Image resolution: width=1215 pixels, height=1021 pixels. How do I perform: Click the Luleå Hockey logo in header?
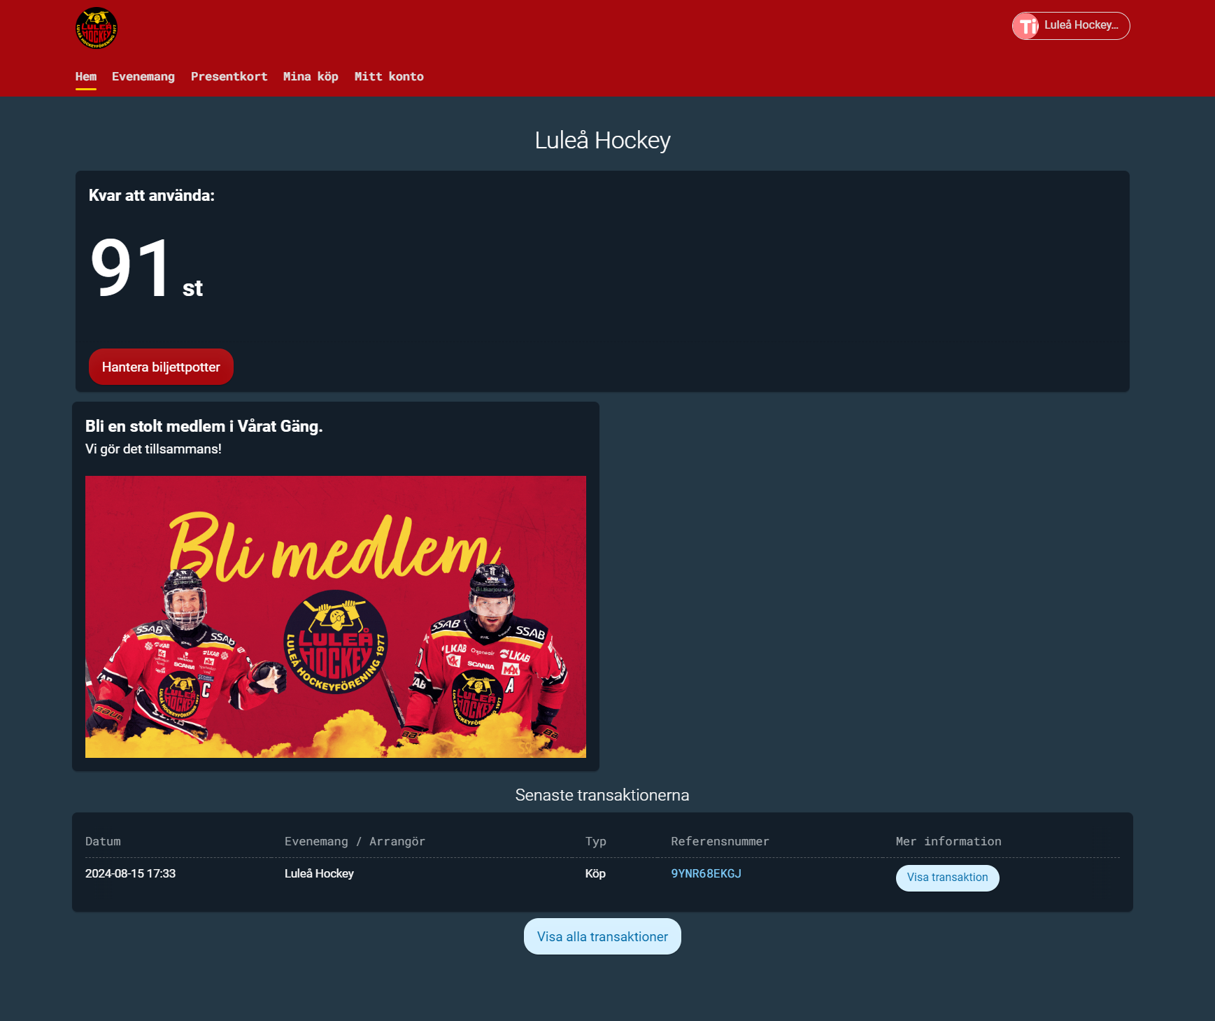tap(97, 28)
